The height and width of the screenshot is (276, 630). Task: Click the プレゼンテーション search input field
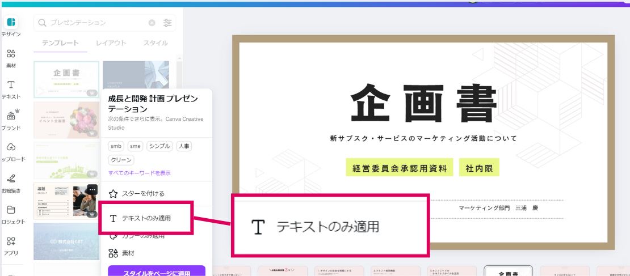(x=96, y=23)
